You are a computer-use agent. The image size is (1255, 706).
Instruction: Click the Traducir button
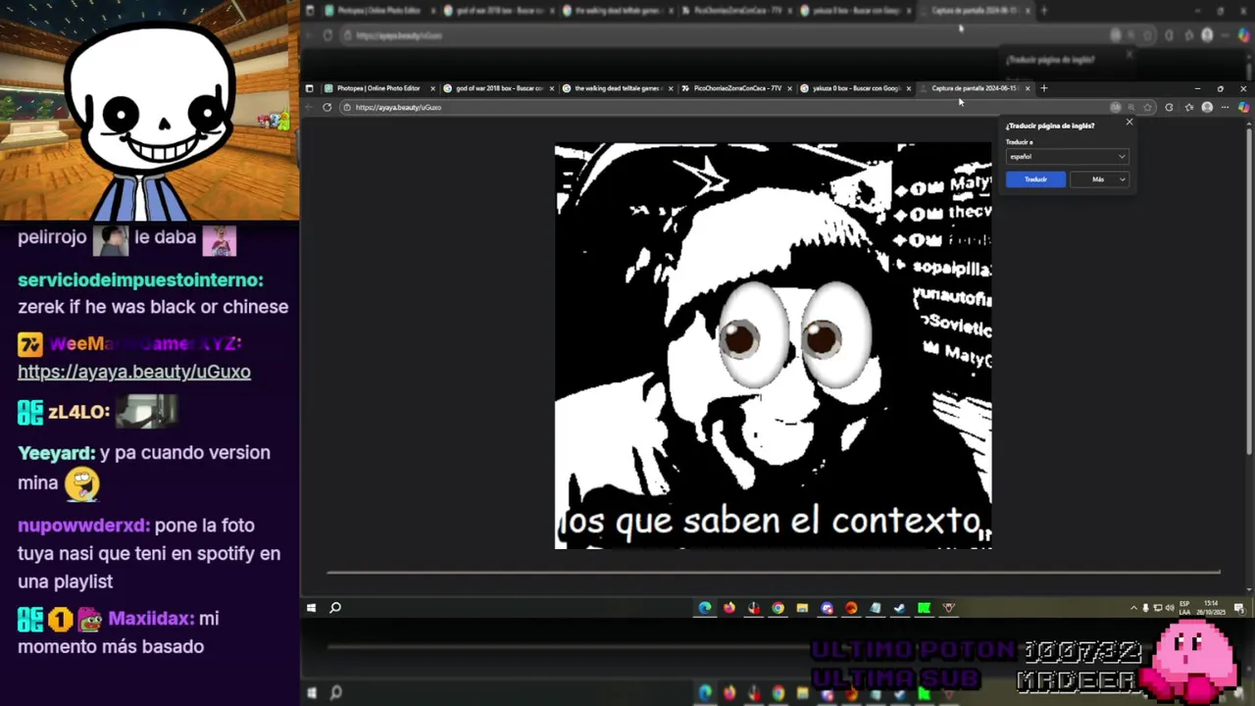click(1035, 179)
